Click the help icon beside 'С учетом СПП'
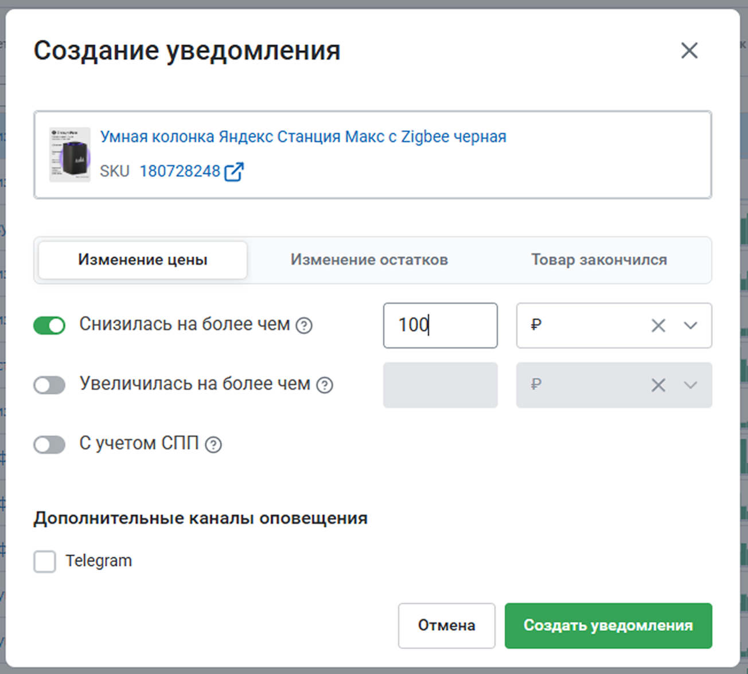748x674 pixels. click(x=213, y=444)
